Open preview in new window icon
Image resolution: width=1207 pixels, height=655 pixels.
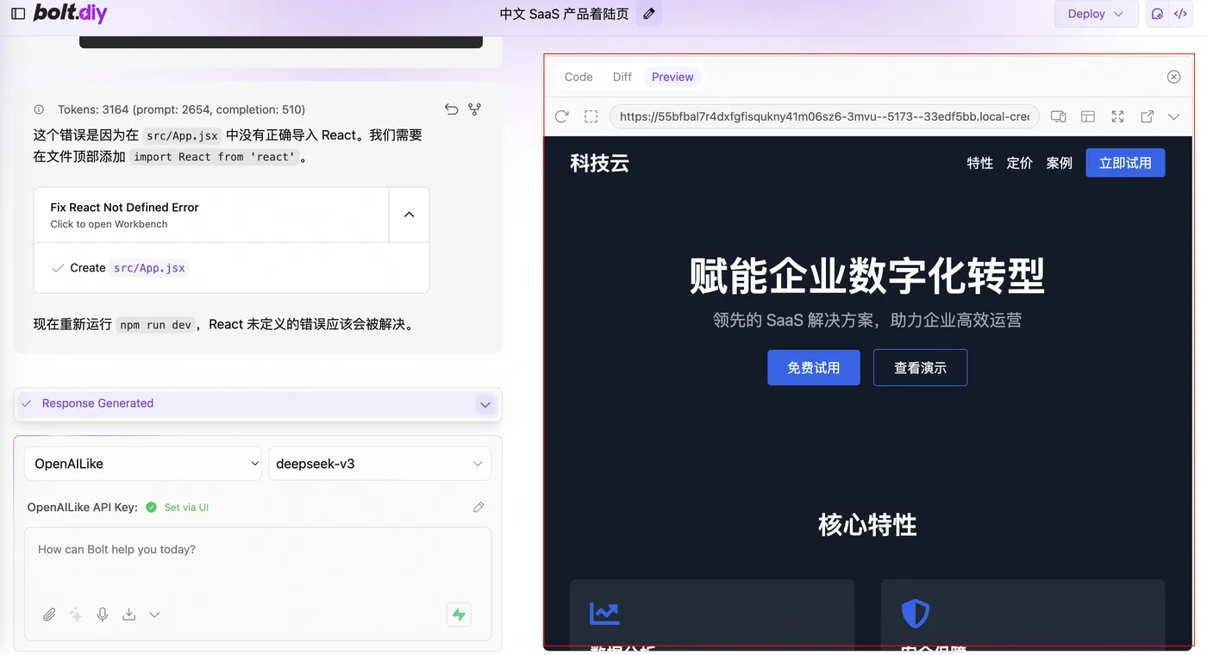[x=1147, y=116]
